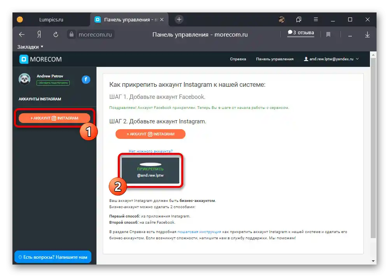Expand the and.rew.lptw@yandex.ru account dropdown
The height and width of the screenshot is (277, 389).
pyautogui.click(x=331, y=59)
